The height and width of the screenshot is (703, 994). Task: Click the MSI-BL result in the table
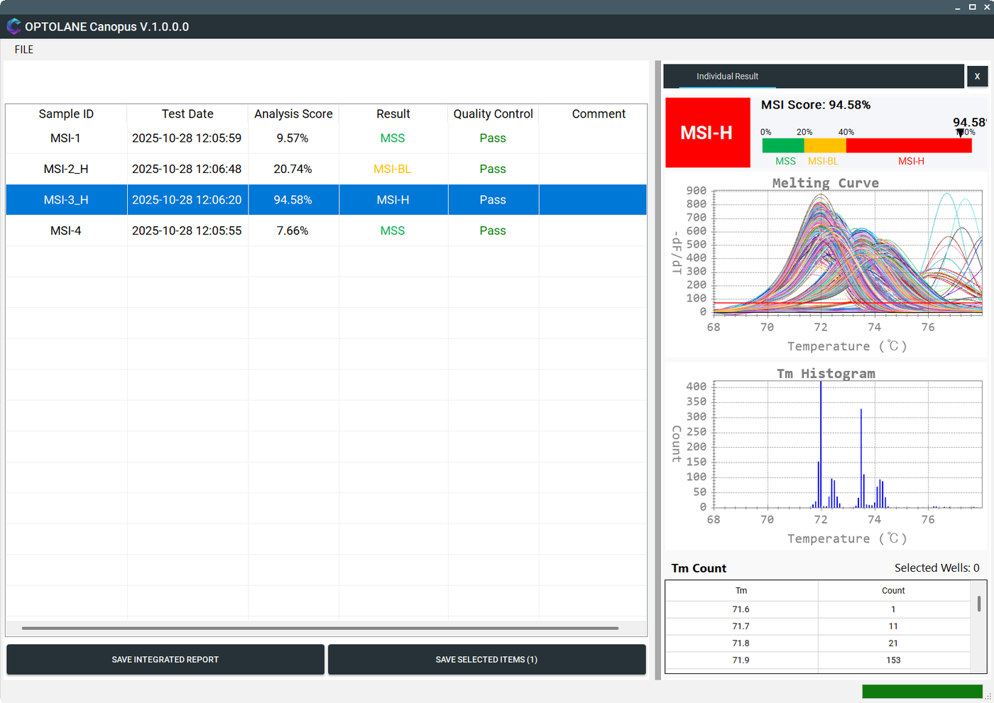coord(393,169)
